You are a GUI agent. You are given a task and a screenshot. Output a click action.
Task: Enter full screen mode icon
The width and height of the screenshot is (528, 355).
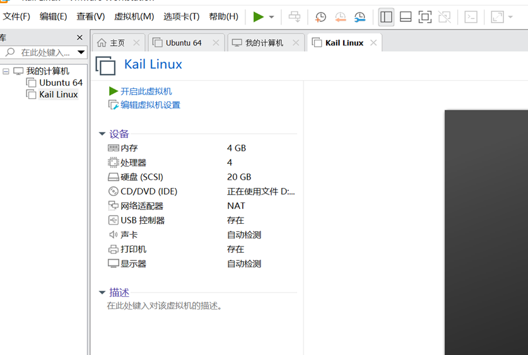click(x=425, y=16)
